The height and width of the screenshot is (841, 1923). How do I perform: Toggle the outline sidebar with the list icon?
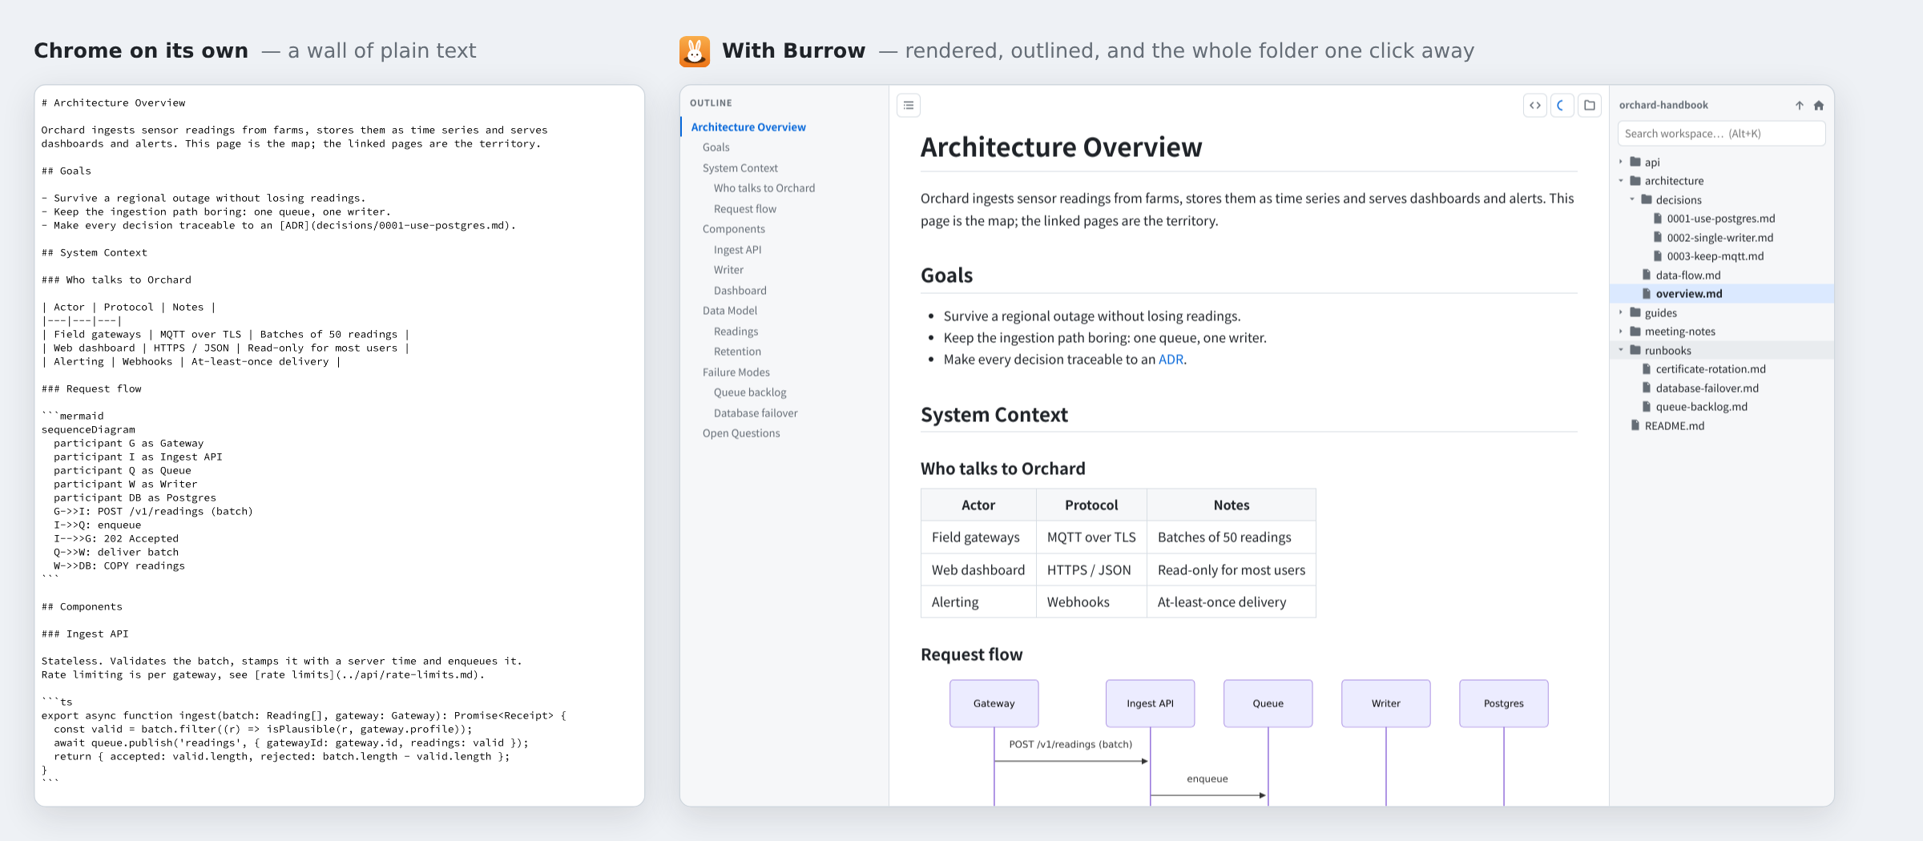(909, 105)
